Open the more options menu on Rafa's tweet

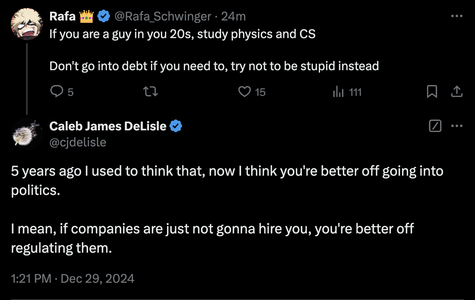457,16
